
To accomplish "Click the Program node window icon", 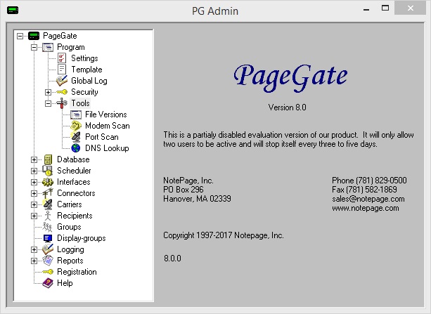I will pos(48,47).
